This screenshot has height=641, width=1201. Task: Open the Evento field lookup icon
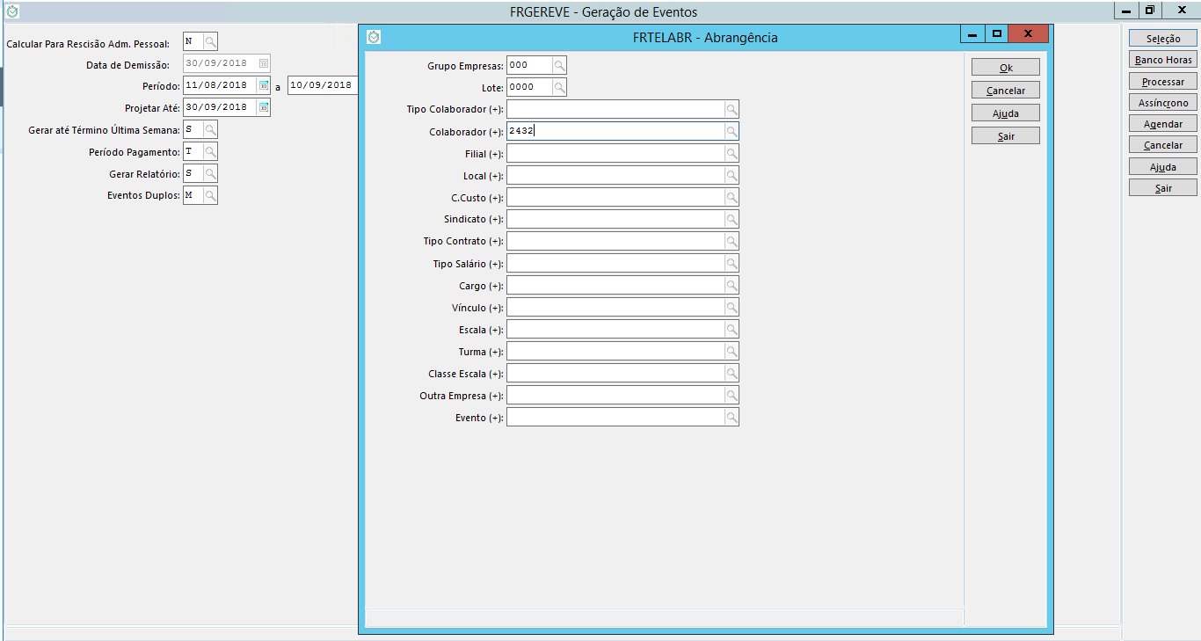point(731,418)
